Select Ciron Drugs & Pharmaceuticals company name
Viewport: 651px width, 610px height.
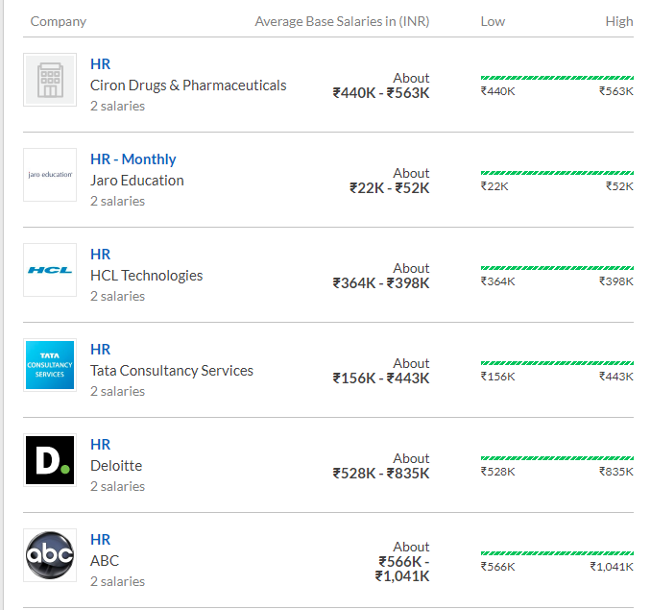pos(188,85)
